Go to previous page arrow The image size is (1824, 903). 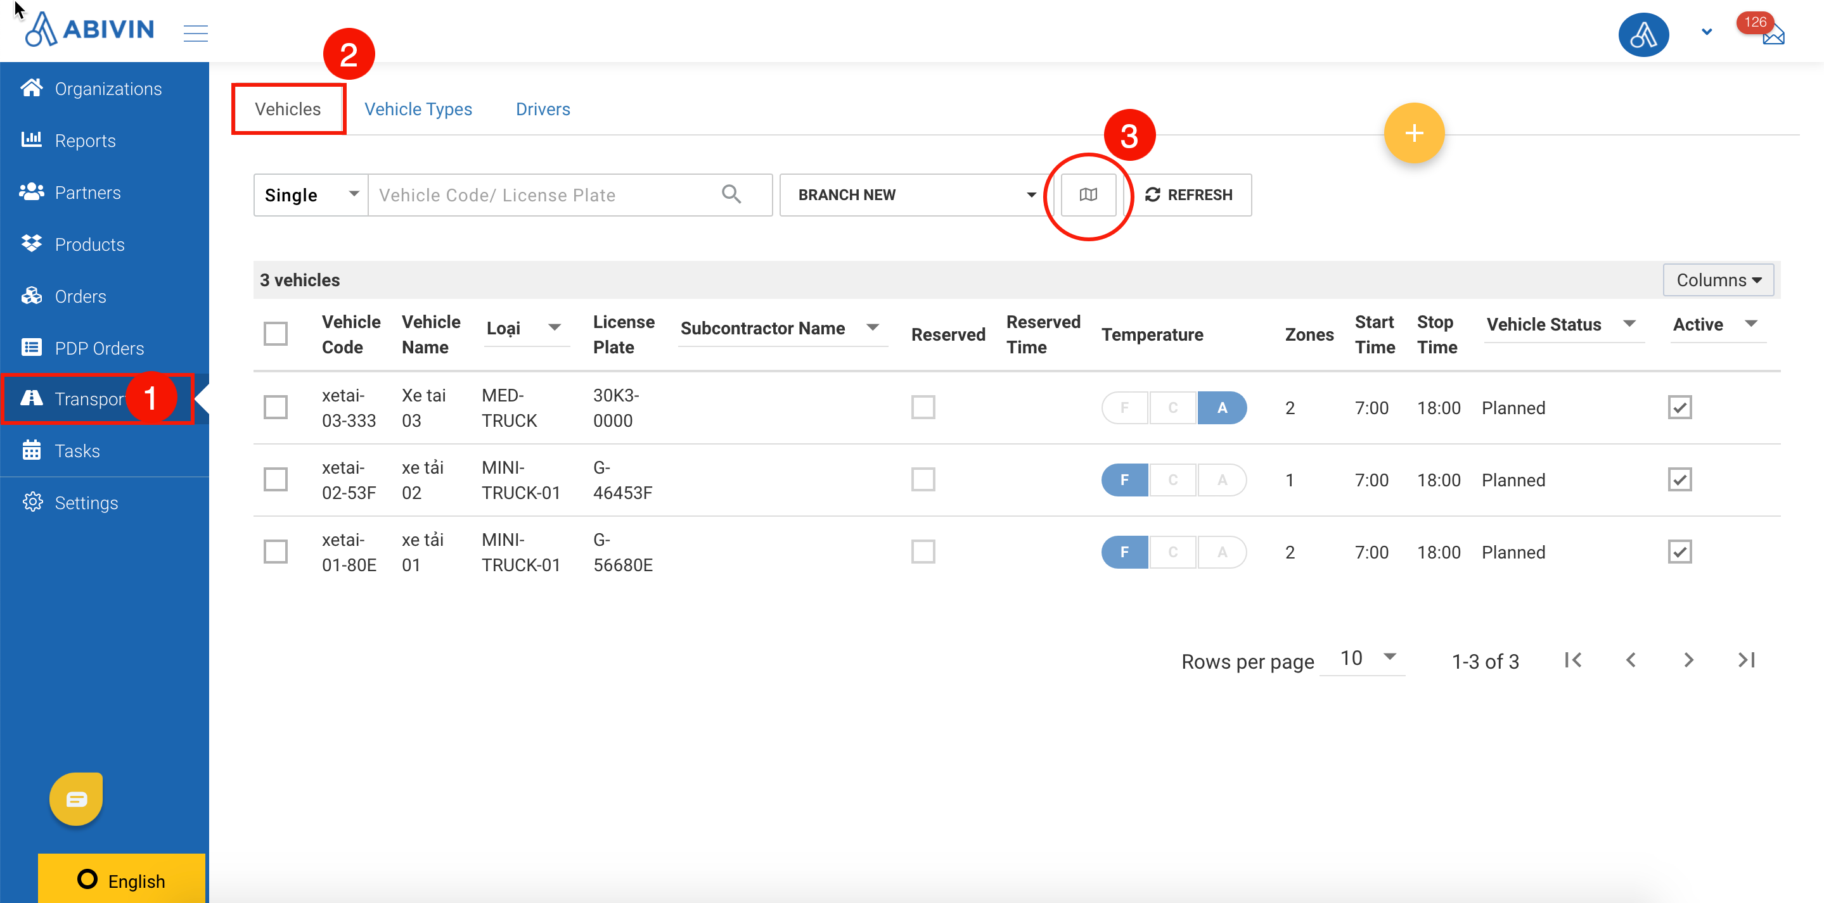point(1631,660)
